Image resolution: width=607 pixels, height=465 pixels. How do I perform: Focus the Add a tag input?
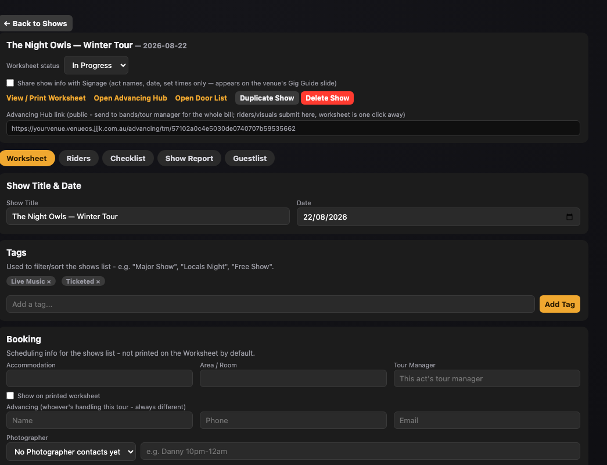click(271, 304)
